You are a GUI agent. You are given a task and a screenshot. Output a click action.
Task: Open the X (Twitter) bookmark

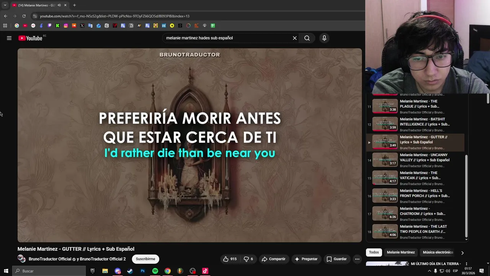coord(82,26)
